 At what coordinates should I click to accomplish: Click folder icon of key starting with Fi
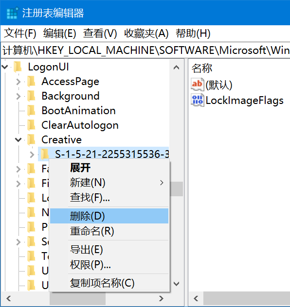coord(31,184)
